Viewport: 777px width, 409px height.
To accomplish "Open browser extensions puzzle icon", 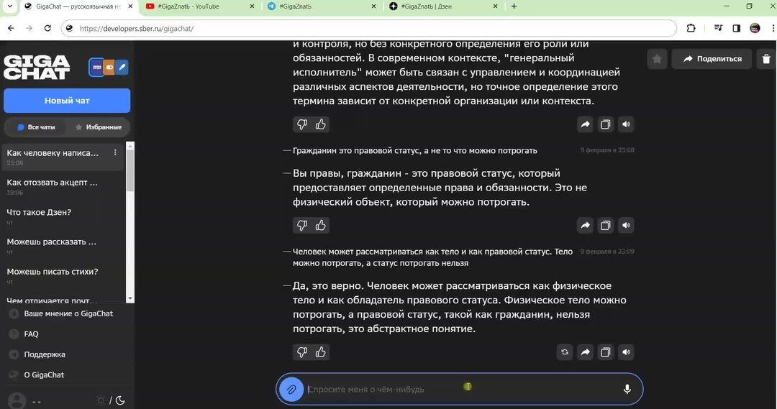I will tap(691, 28).
